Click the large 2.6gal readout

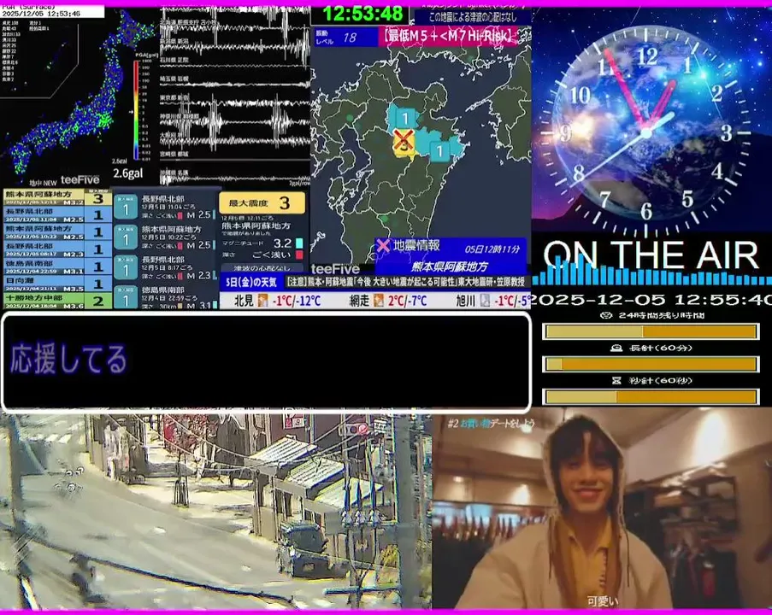point(127,173)
